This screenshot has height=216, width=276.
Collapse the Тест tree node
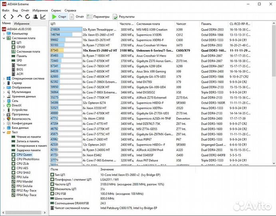pos(4,132)
